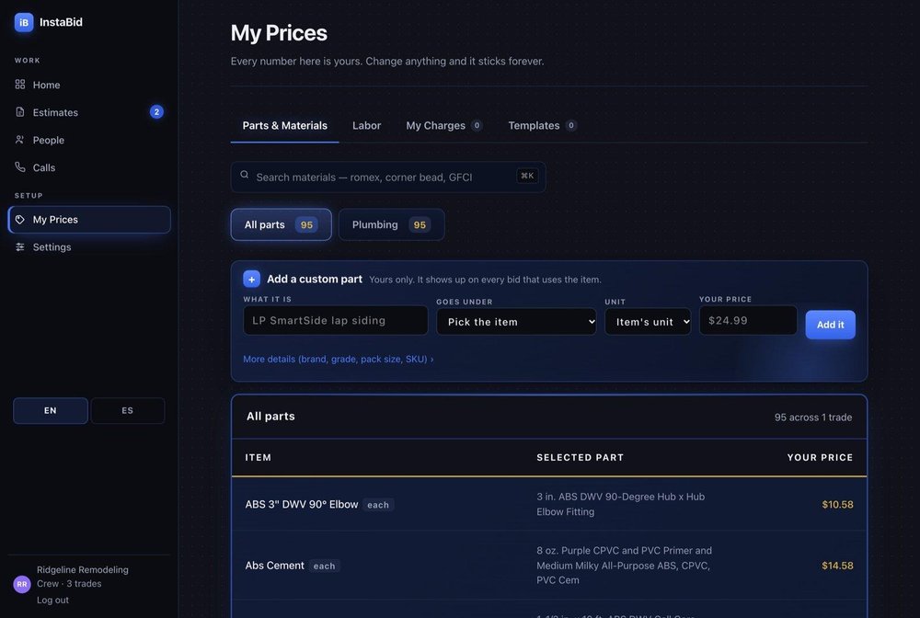This screenshot has width=920, height=618.
Task: Click the What it is input field
Action: tap(336, 320)
